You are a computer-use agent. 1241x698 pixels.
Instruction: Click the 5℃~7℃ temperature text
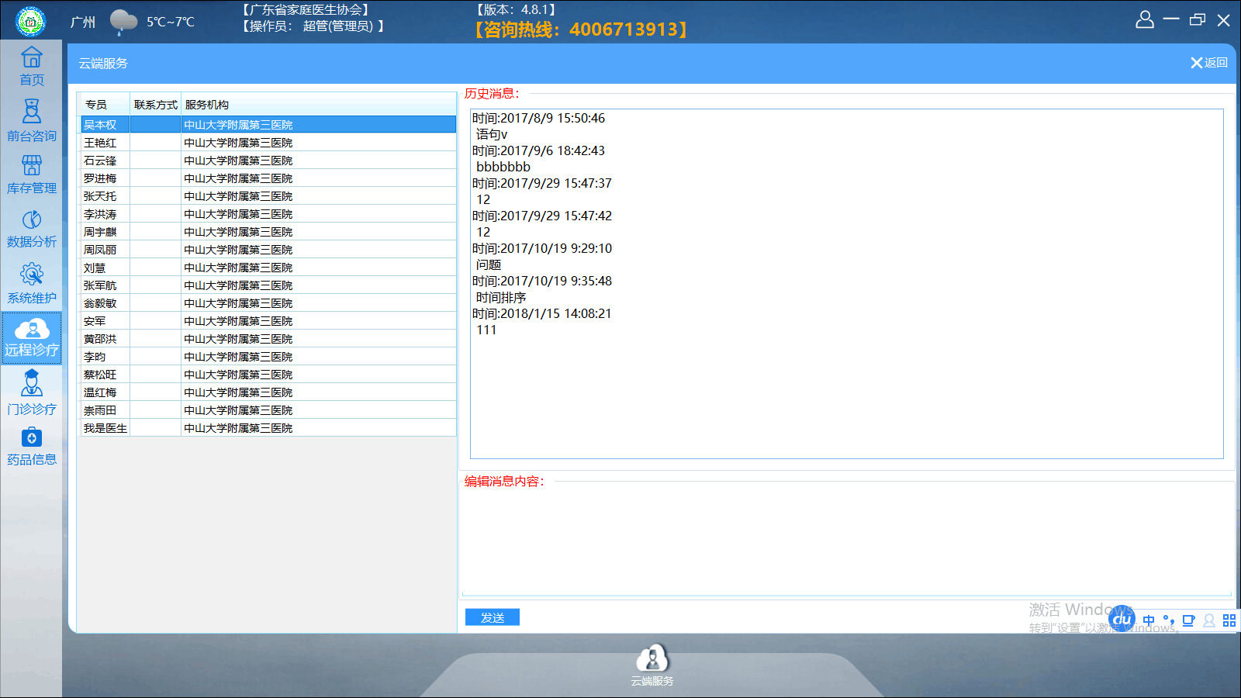(171, 22)
